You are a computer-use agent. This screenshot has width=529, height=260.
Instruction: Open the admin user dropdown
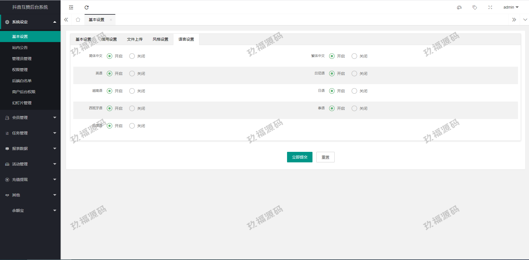(x=511, y=7)
